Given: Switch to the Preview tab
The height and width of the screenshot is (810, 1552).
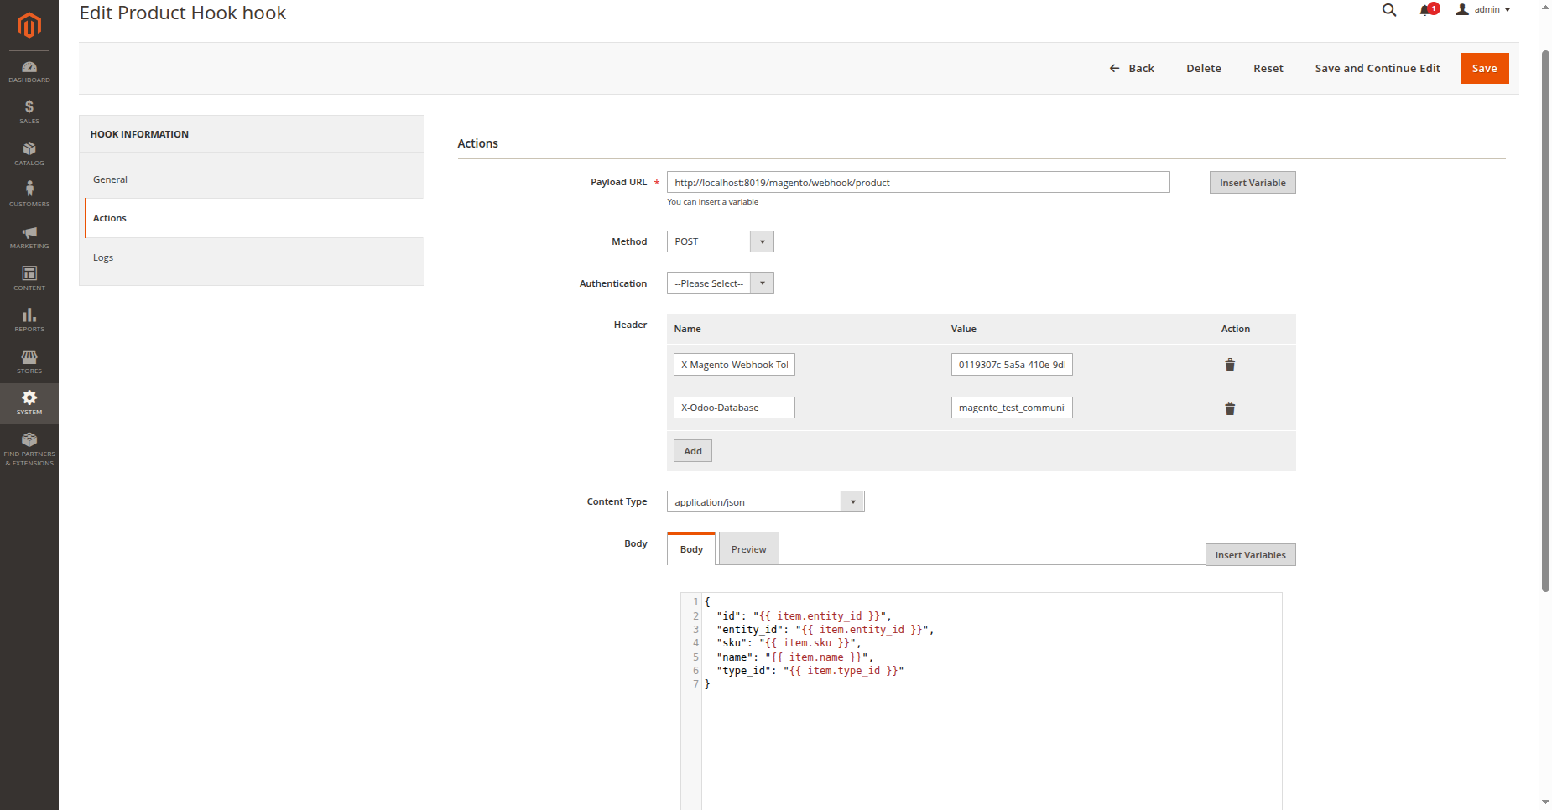Looking at the screenshot, I should [x=748, y=549].
